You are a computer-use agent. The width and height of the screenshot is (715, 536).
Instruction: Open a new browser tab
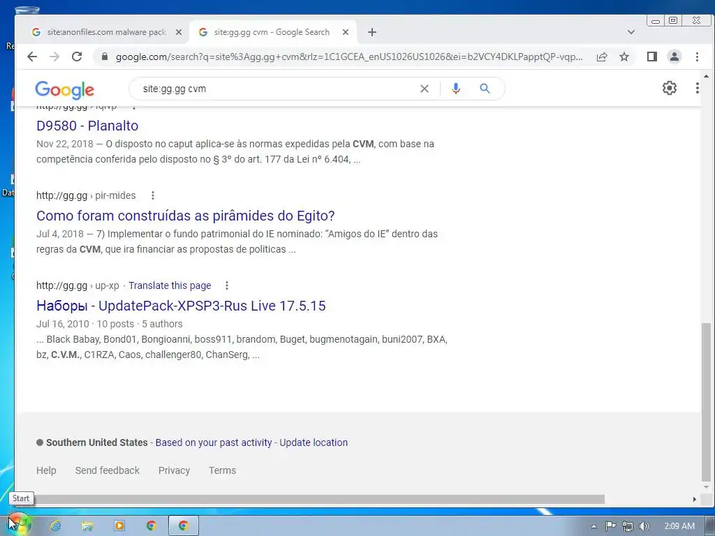[x=372, y=32]
